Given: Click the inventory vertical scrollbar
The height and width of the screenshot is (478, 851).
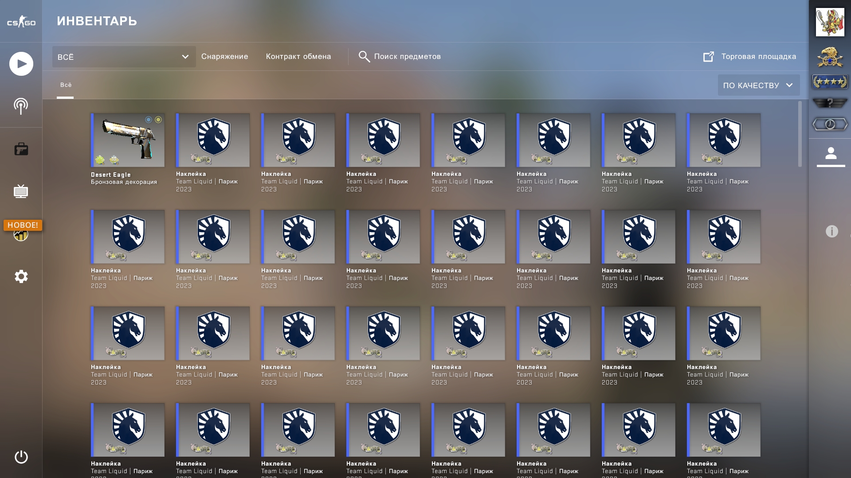Looking at the screenshot, I should click(800, 134).
